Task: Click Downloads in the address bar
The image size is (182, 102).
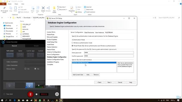Action: pos(27,18)
